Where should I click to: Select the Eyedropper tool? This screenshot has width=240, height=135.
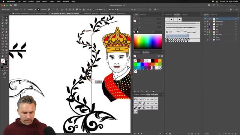click(x=3, y=47)
